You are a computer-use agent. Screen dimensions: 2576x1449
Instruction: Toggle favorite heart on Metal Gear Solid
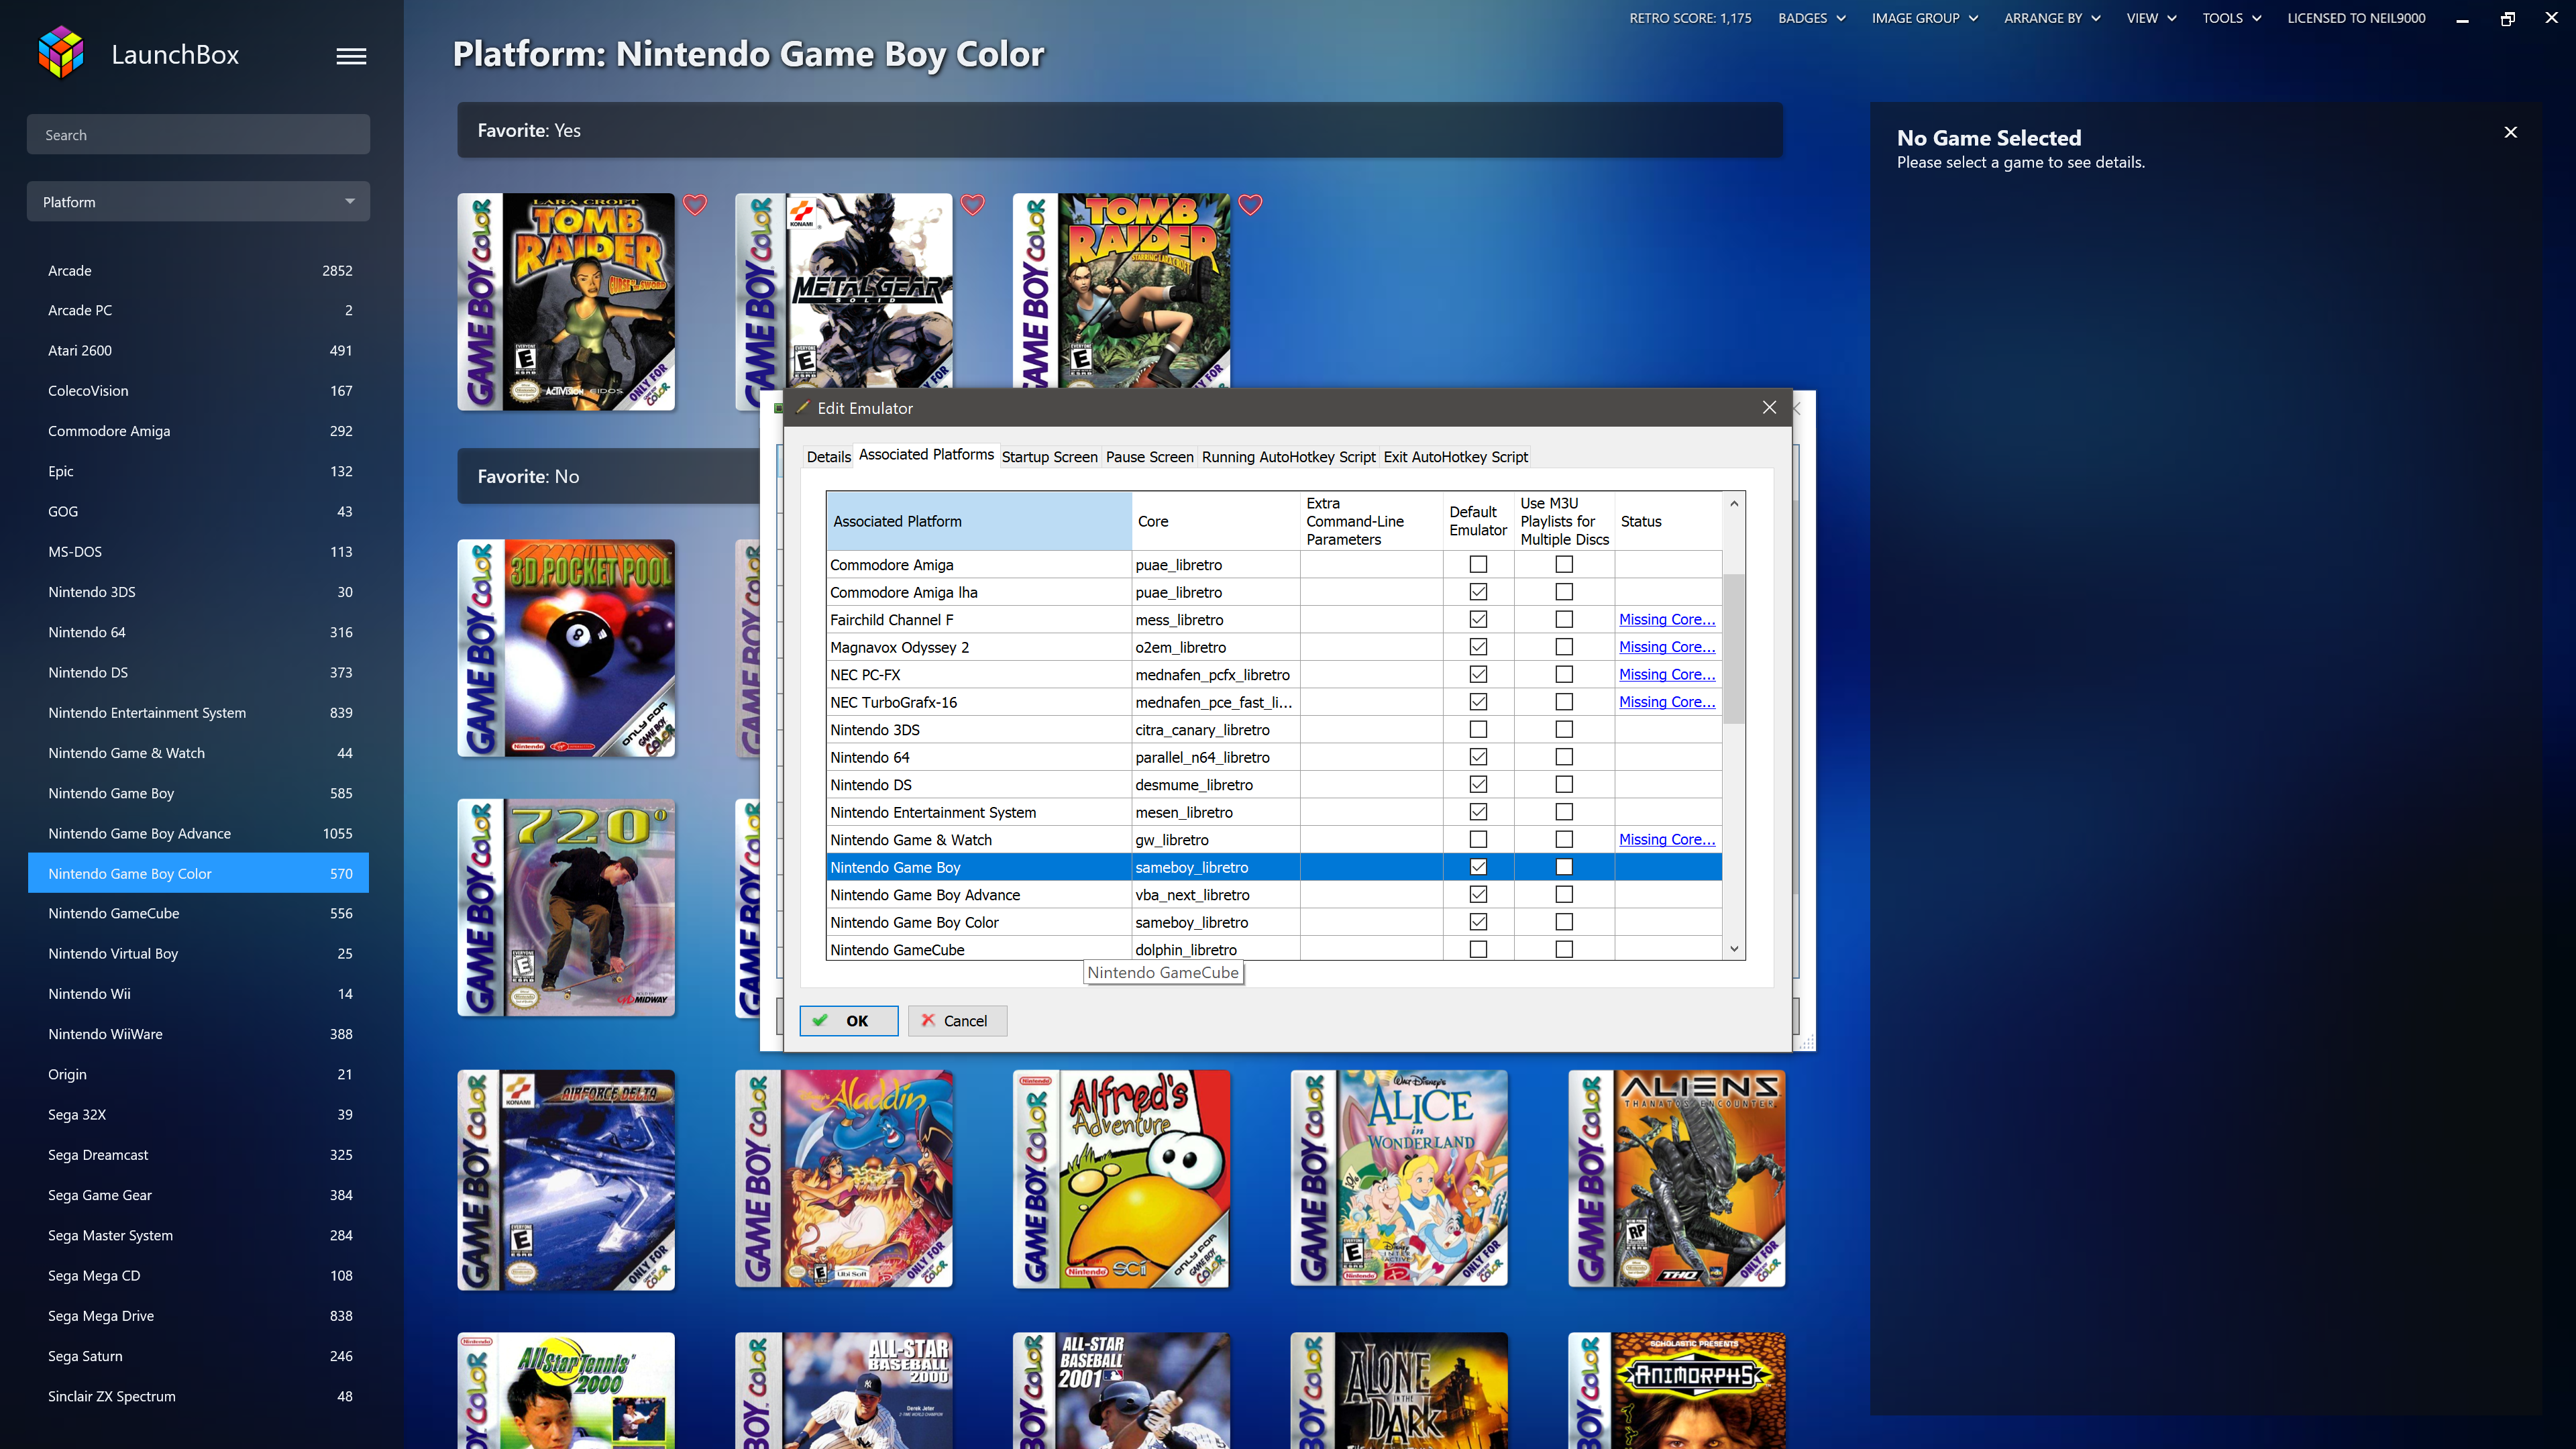pos(973,205)
